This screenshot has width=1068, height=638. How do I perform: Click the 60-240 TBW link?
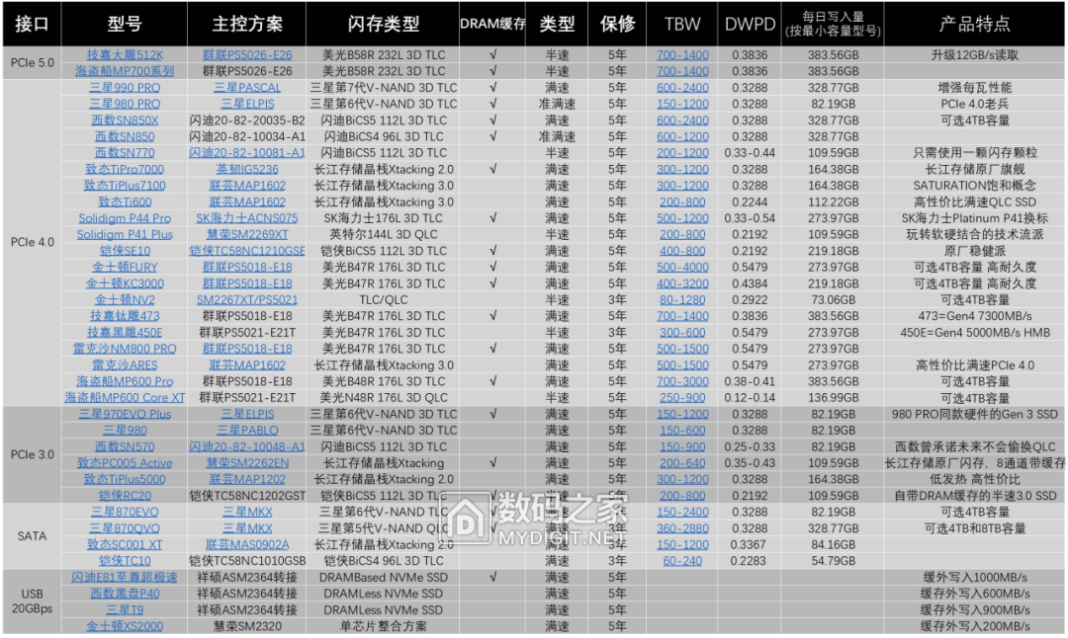[682, 561]
